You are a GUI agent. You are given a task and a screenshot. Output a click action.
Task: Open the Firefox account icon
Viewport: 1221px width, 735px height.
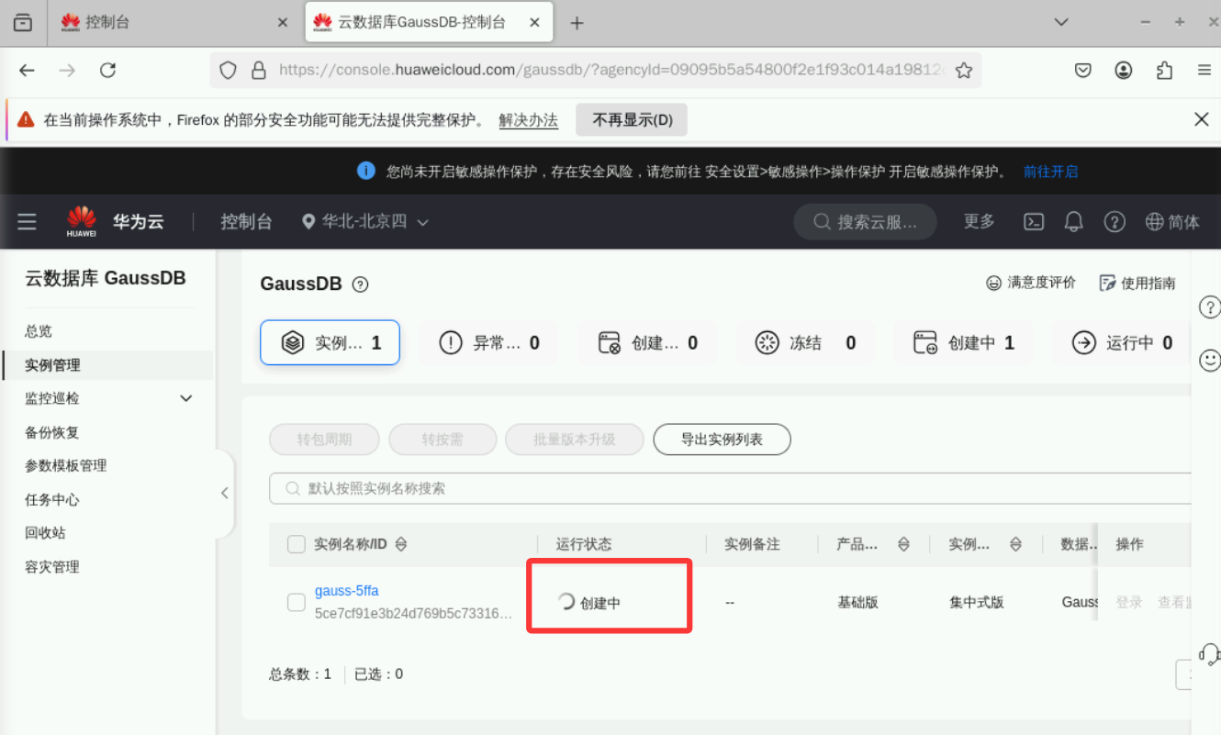coord(1124,71)
